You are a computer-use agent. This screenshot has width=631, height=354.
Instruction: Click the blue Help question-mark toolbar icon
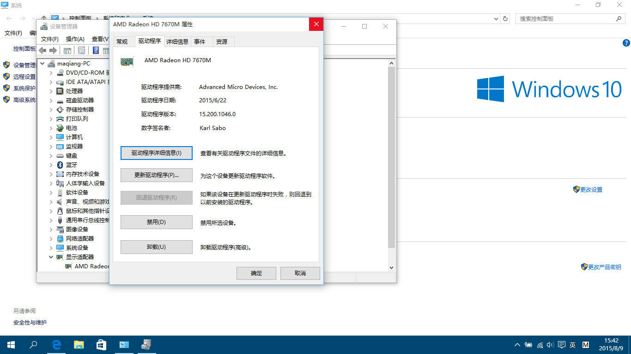(x=96, y=50)
